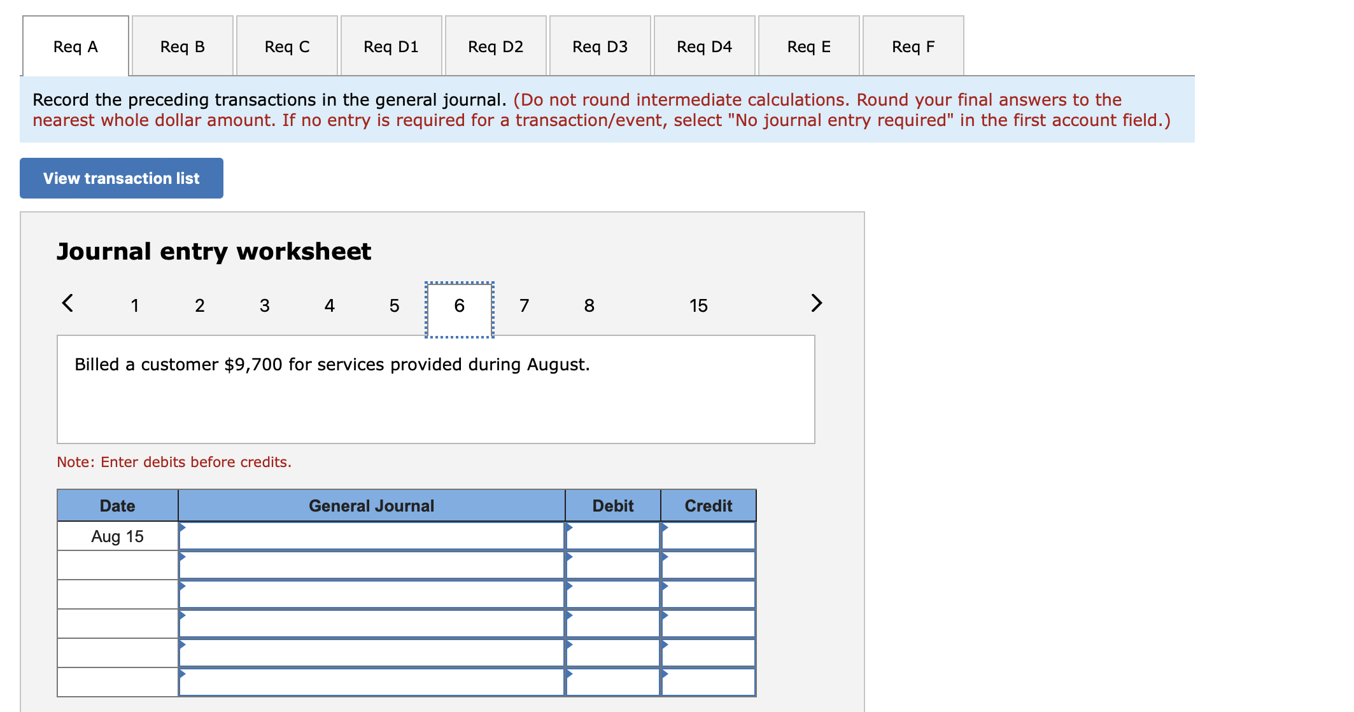
Task: Navigate to transaction 1
Action: (135, 305)
